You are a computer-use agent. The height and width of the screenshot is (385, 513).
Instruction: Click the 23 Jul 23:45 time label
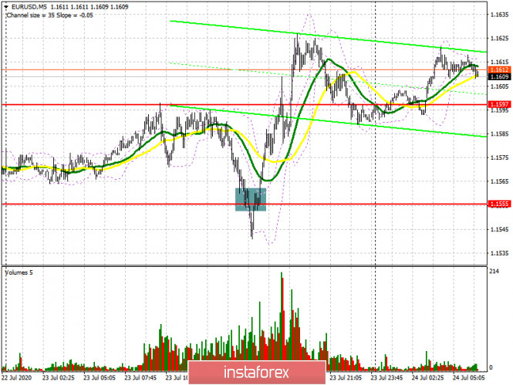(386, 379)
